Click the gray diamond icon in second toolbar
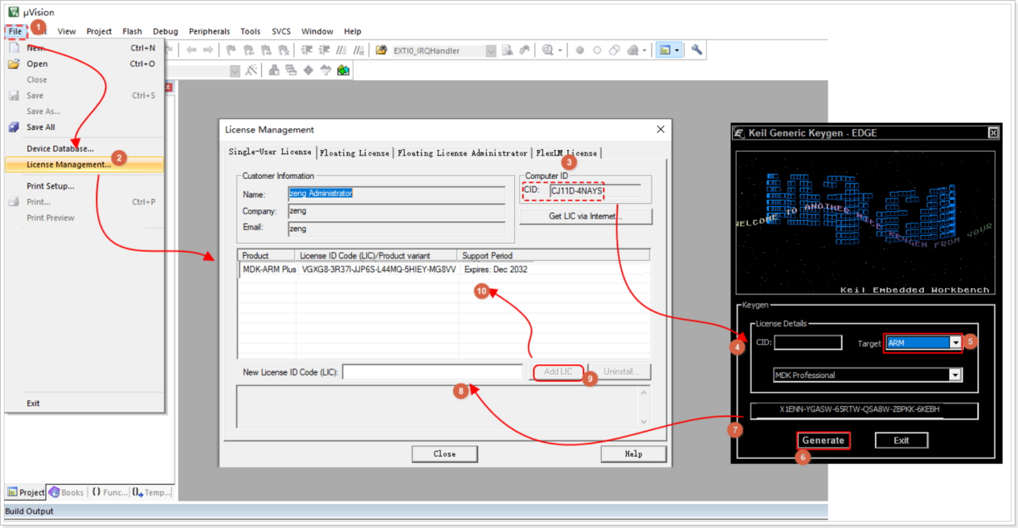This screenshot has height=528, width=1018. tap(309, 71)
